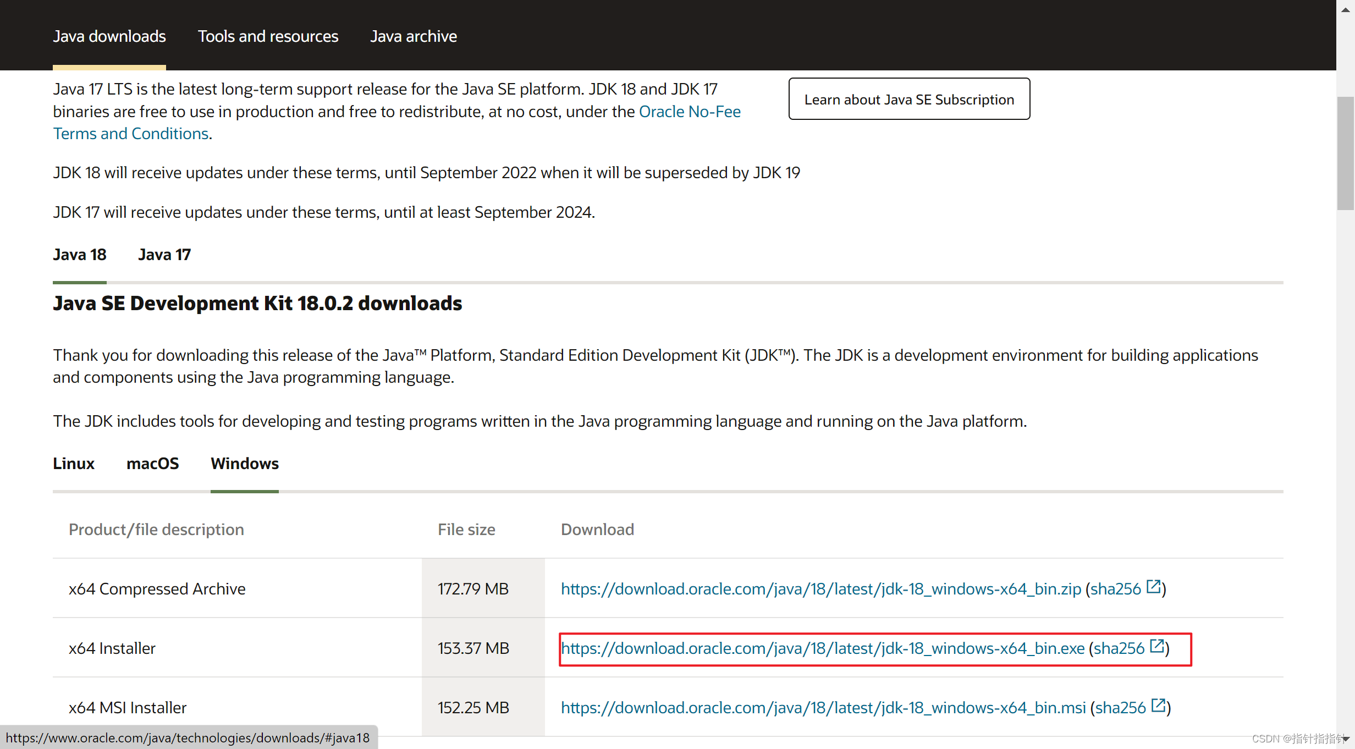
Task: Click the x64 Installer row label
Action: tap(112, 648)
